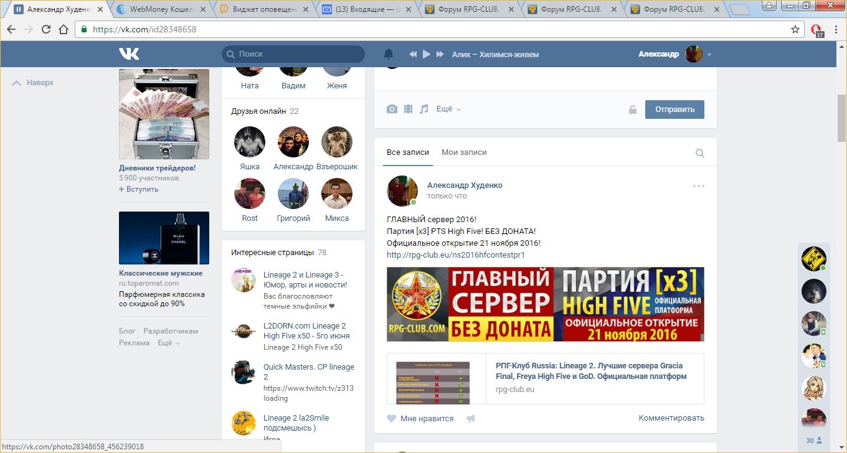This screenshot has height=453, width=847.
Task: Open Интересные страницы heading
Action: (272, 253)
